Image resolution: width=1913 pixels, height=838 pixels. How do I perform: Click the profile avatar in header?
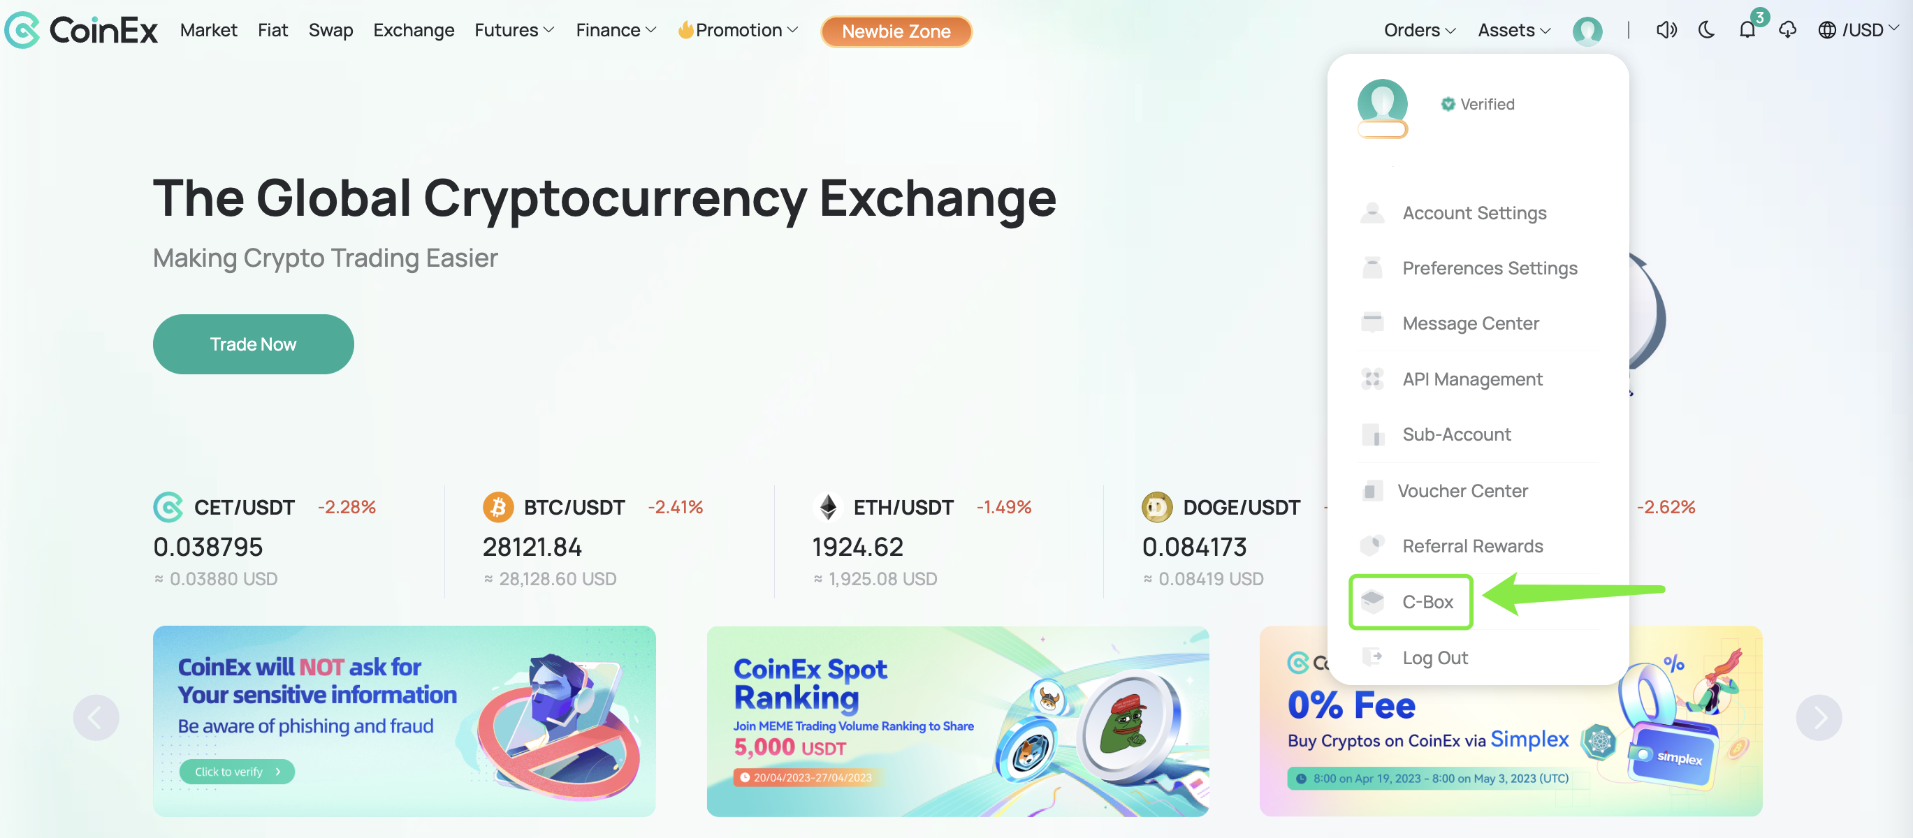pyautogui.click(x=1587, y=31)
